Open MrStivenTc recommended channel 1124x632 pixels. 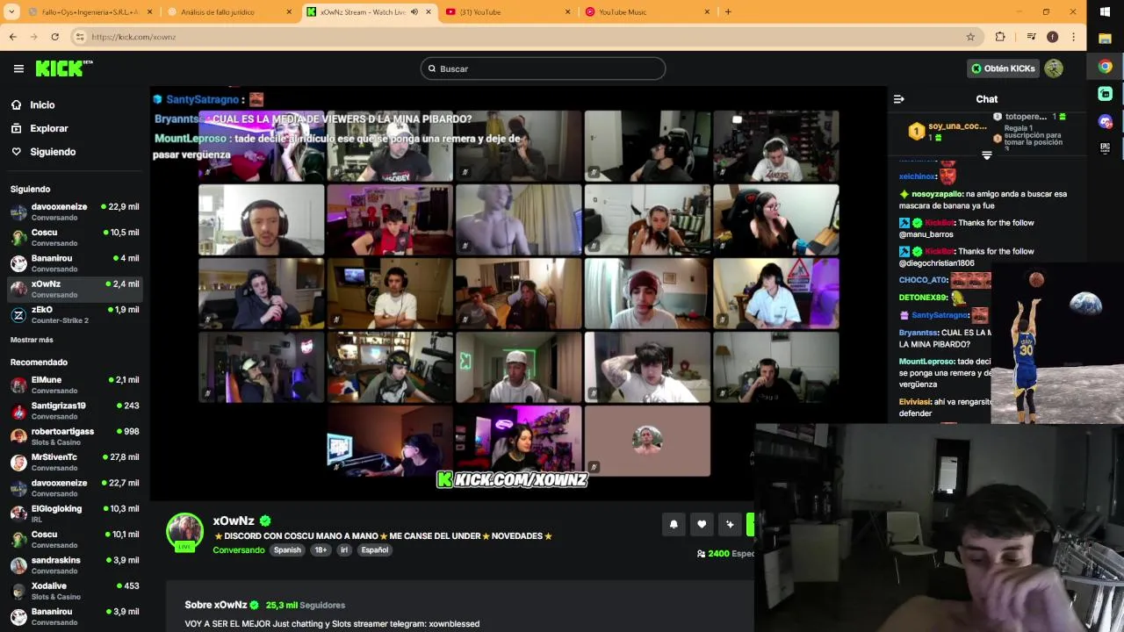coord(75,462)
